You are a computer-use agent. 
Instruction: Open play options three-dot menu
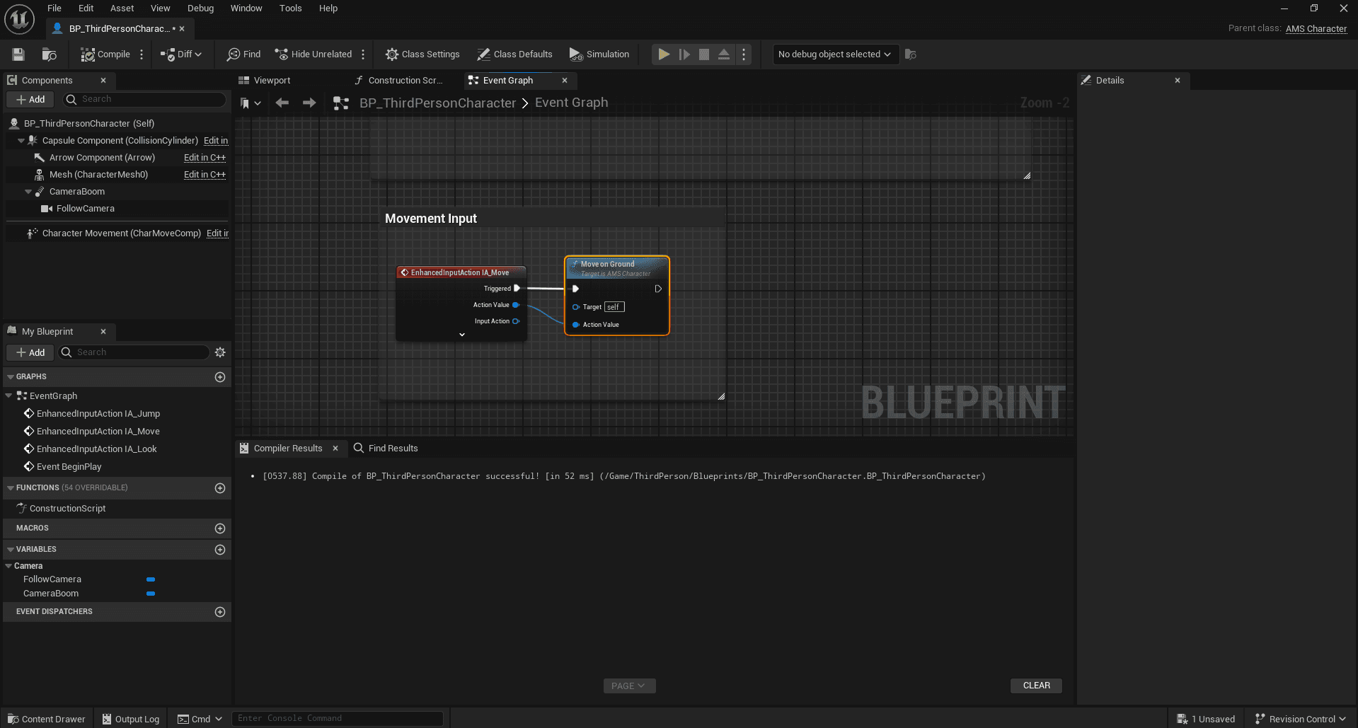(x=744, y=54)
